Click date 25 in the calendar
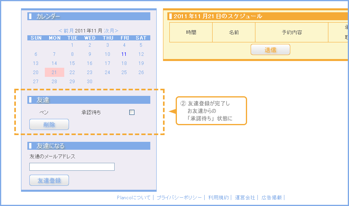The height and width of the screenshot is (206, 349). (x=124, y=72)
